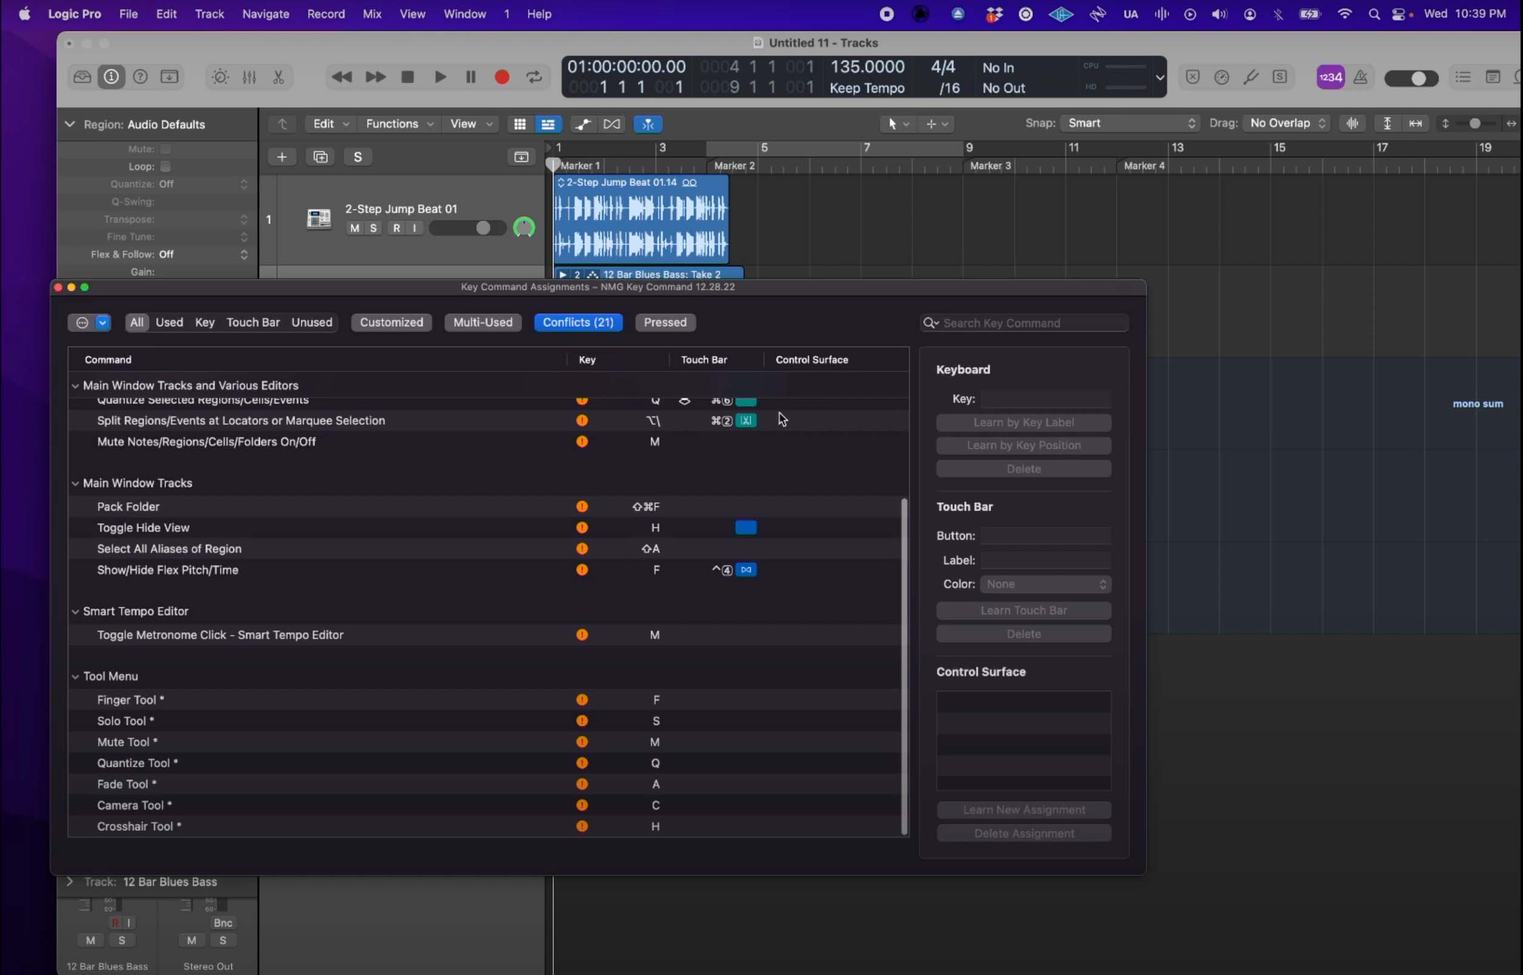Record-enable the 2-Step Jump Beat 01 track

point(396,228)
